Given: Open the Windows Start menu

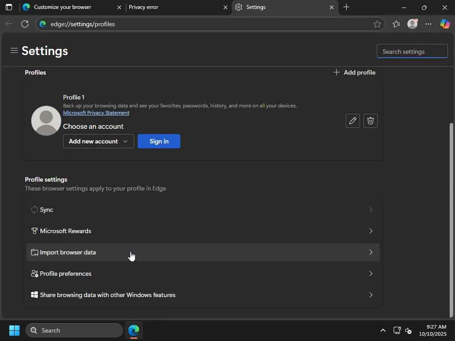Looking at the screenshot, I should tap(14, 330).
